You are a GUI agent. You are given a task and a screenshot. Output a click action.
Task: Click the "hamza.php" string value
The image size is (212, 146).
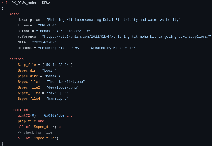tap(57, 99)
